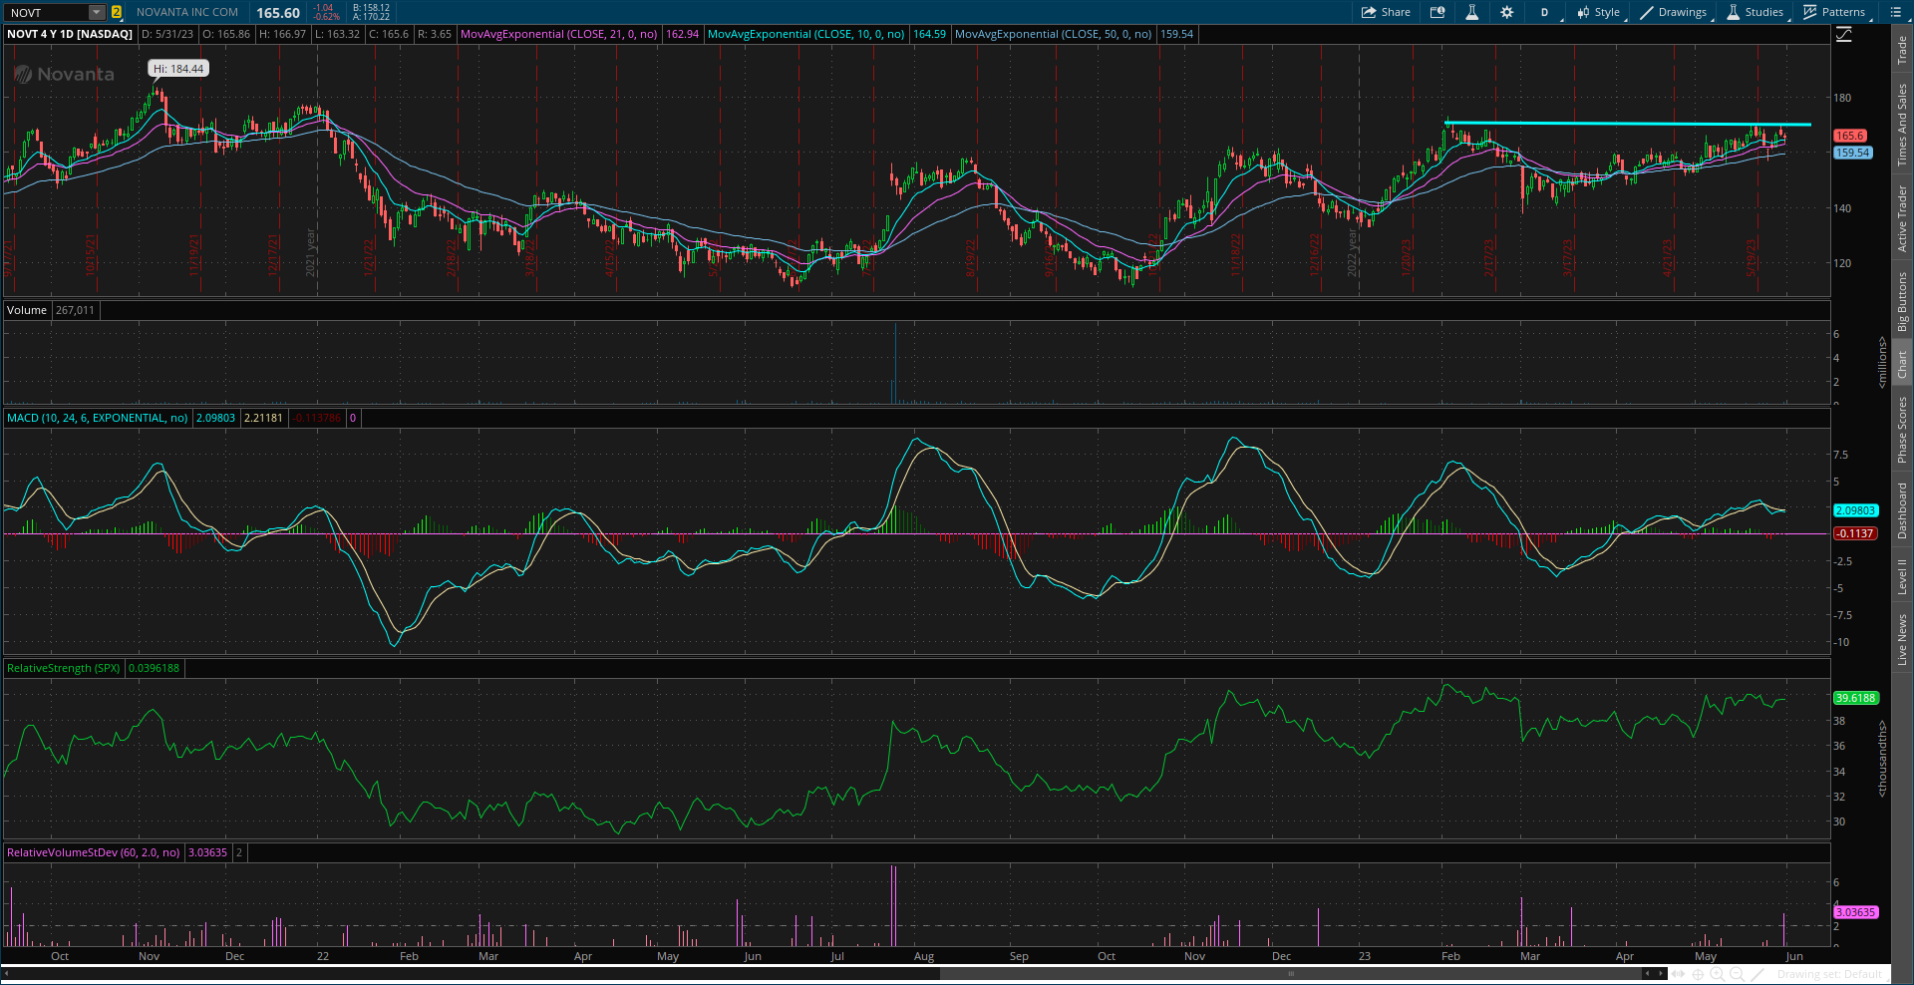
Task: Click MovAvgExponential (CLOSE, 10, 0, no) study label
Action: [805, 34]
